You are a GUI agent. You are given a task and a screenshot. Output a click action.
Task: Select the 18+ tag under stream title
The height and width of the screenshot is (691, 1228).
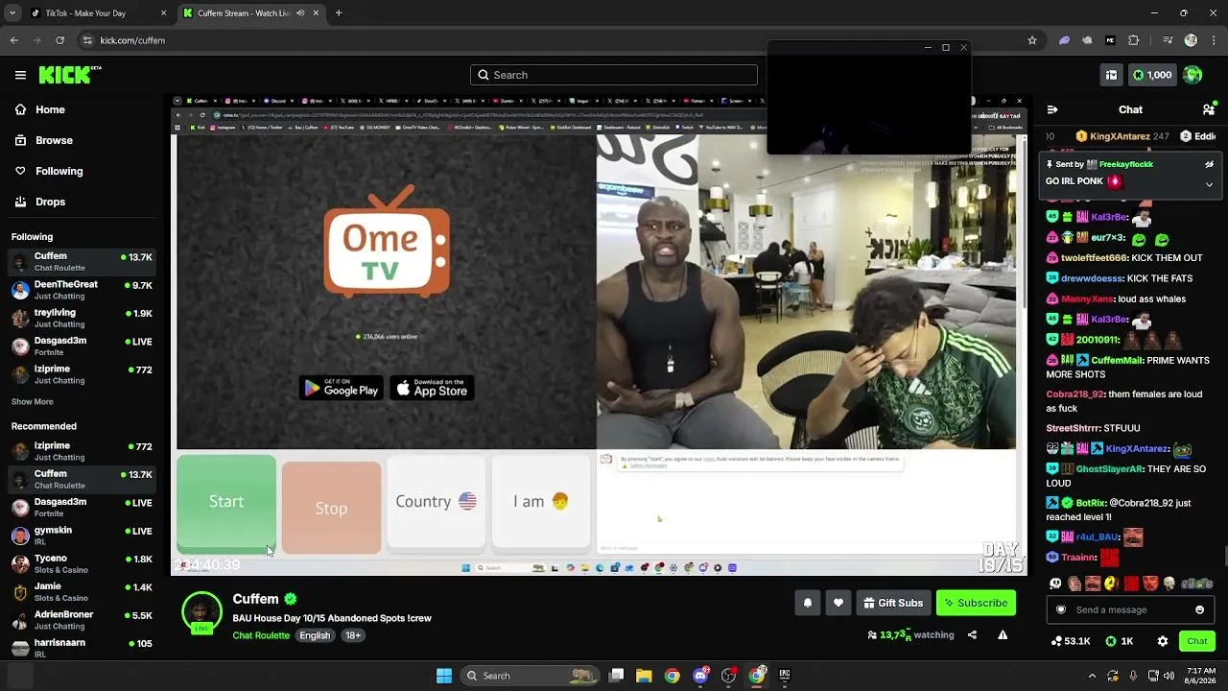(x=353, y=635)
